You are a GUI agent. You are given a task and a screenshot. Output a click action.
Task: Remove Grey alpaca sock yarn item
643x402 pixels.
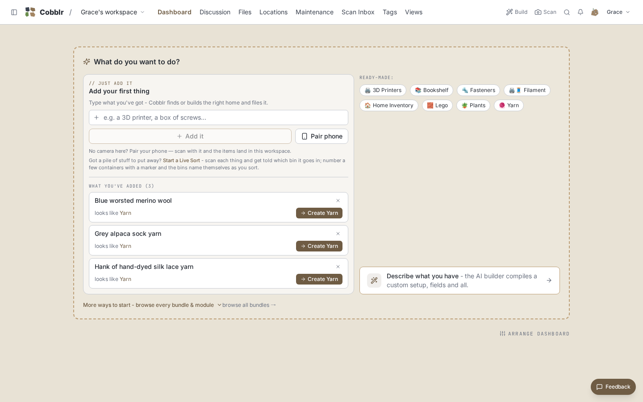(x=338, y=234)
